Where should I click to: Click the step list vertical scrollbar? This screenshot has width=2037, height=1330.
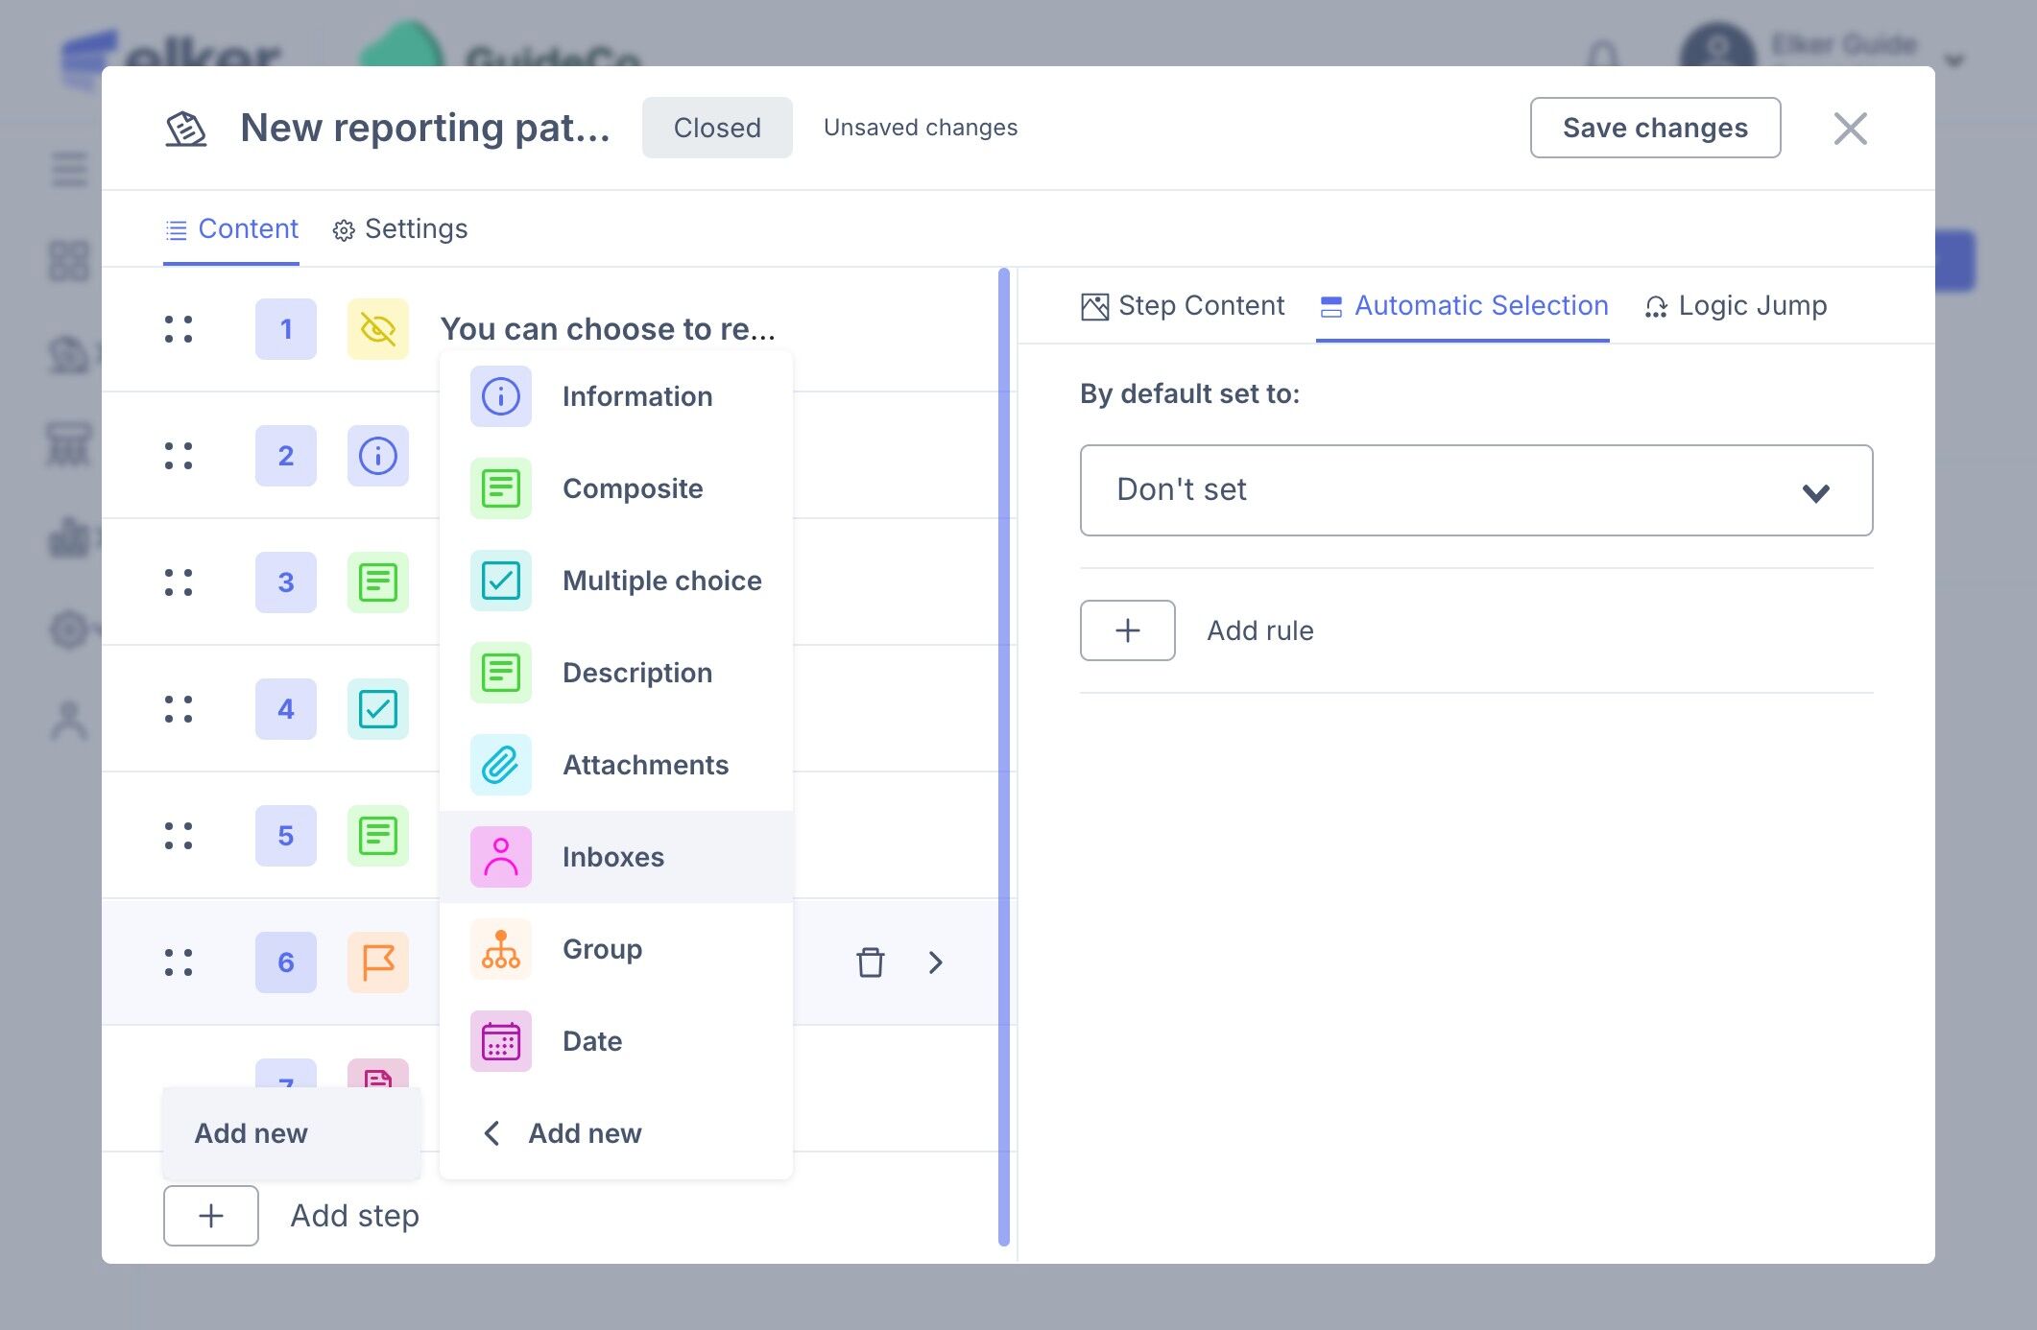tap(1004, 756)
